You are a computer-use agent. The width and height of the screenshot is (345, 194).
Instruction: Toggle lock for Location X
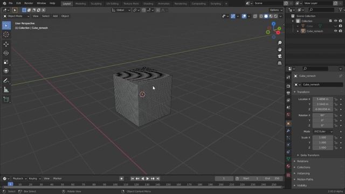[336, 99]
